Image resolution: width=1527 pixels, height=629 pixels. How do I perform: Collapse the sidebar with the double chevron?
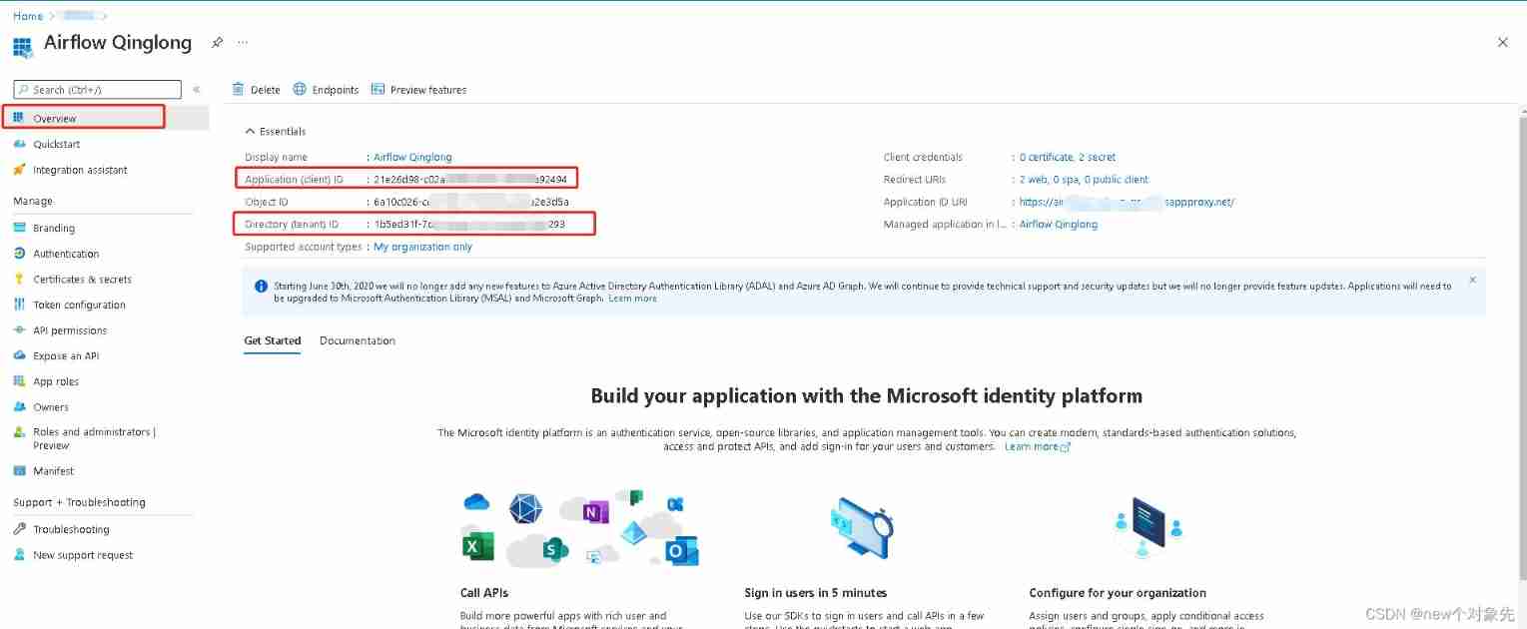(197, 90)
